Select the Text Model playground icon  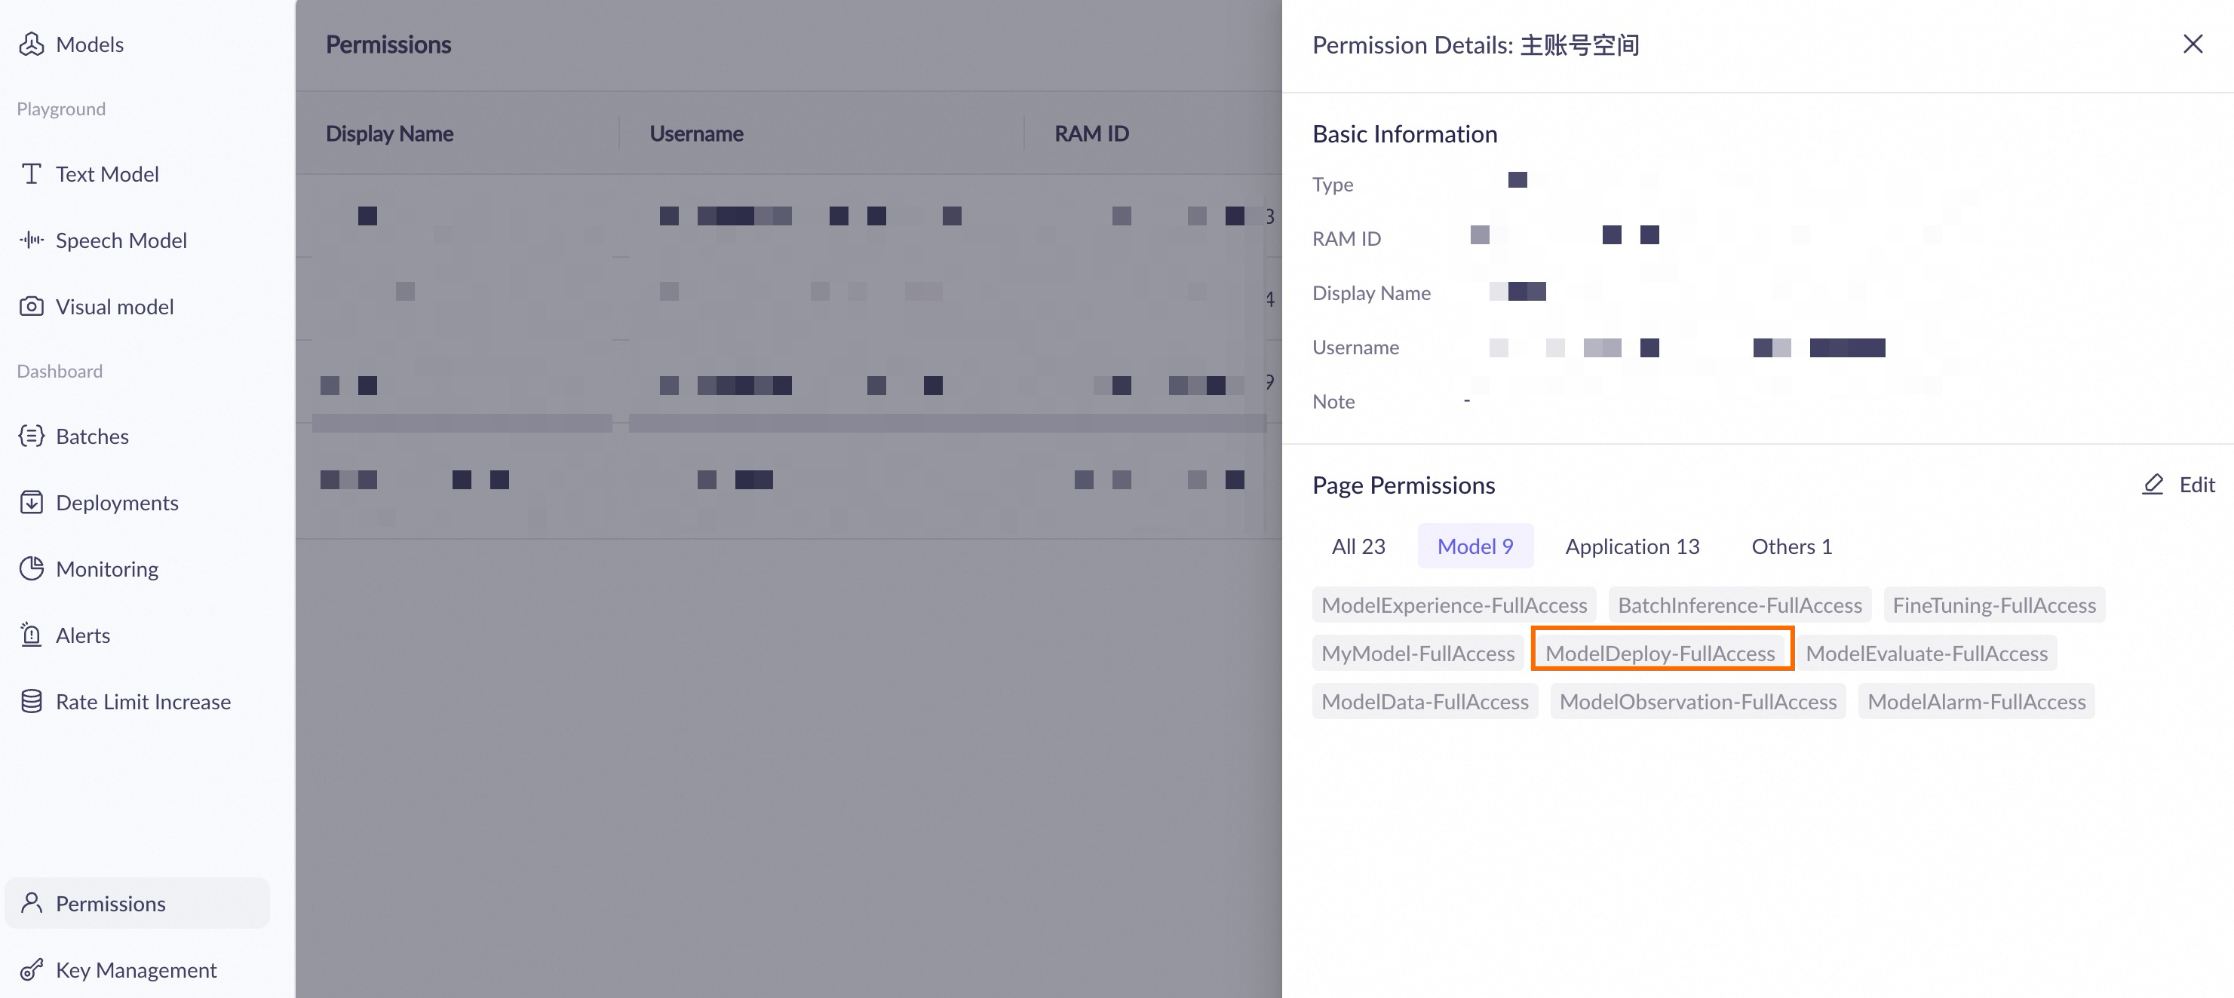[31, 173]
